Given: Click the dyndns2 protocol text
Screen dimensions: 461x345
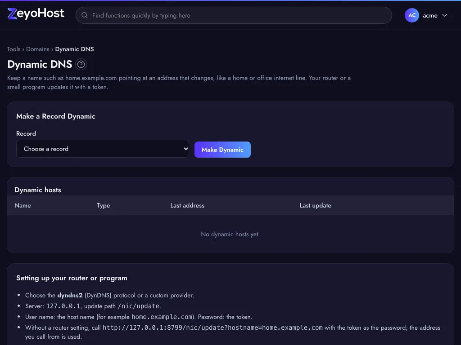Looking at the screenshot, I should [x=70, y=295].
